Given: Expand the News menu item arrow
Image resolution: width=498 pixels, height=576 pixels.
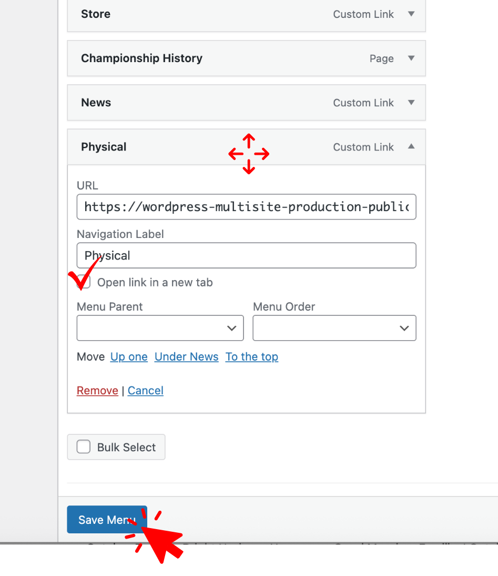Looking at the screenshot, I should click(x=411, y=103).
